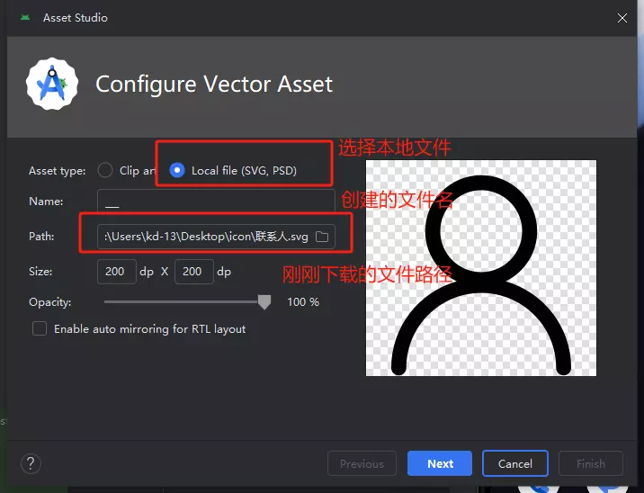Click the height size field

tap(193, 272)
